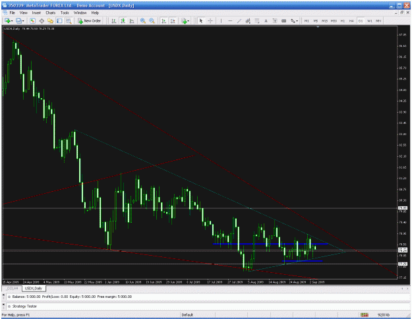Select the equidistant channel tool
The image size is (412, 319).
(248, 20)
